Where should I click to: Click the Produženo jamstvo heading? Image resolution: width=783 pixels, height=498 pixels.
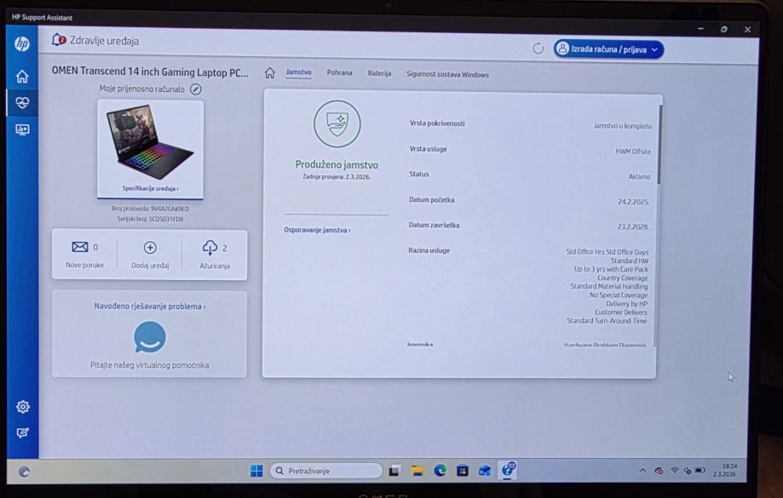337,164
